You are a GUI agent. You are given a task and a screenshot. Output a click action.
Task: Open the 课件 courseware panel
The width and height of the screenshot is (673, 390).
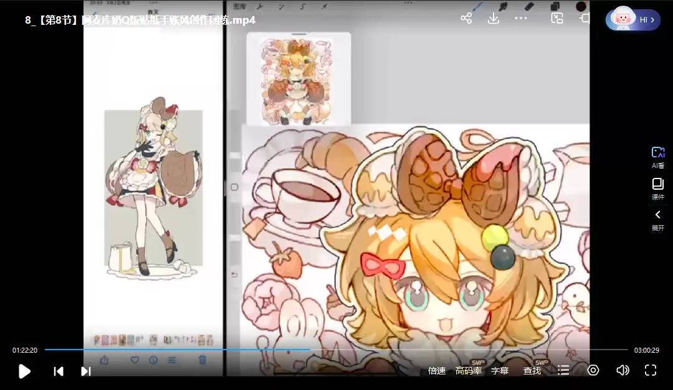click(657, 189)
